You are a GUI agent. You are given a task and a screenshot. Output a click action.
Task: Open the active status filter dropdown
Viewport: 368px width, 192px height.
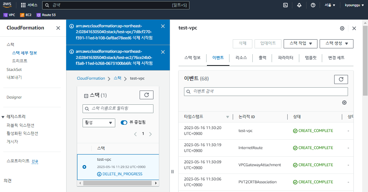(x=99, y=123)
